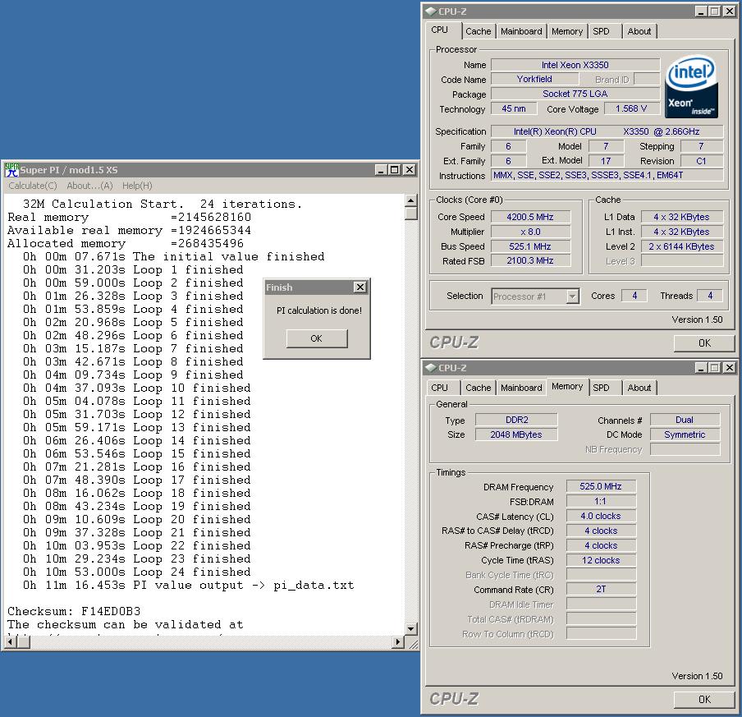Image resolution: width=742 pixels, height=717 pixels.
Task: Close the Super PI window
Action: coord(410,169)
